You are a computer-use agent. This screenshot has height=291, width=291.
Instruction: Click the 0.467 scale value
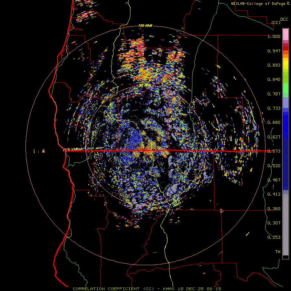pyautogui.click(x=274, y=180)
